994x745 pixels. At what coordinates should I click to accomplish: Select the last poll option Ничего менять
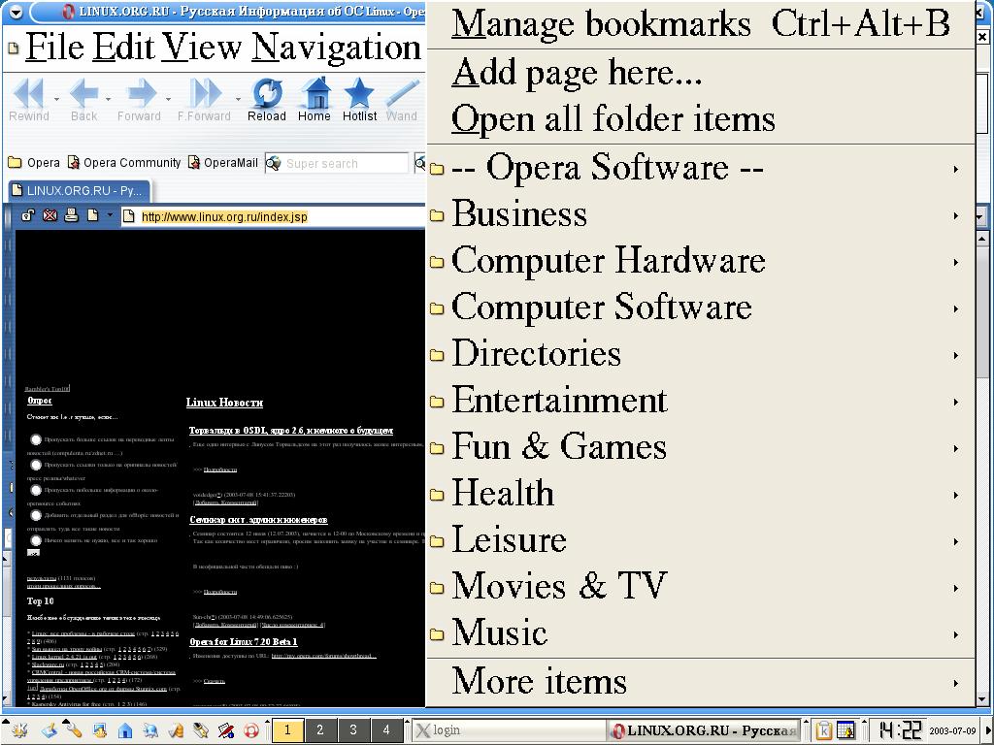36,540
